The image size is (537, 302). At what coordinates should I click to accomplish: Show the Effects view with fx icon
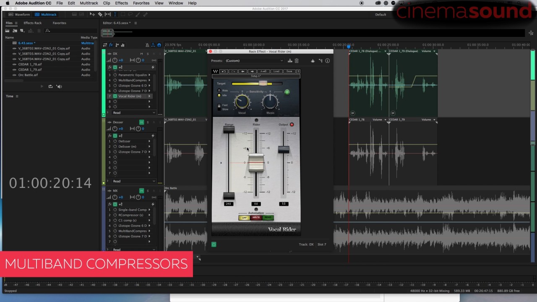coord(111,45)
